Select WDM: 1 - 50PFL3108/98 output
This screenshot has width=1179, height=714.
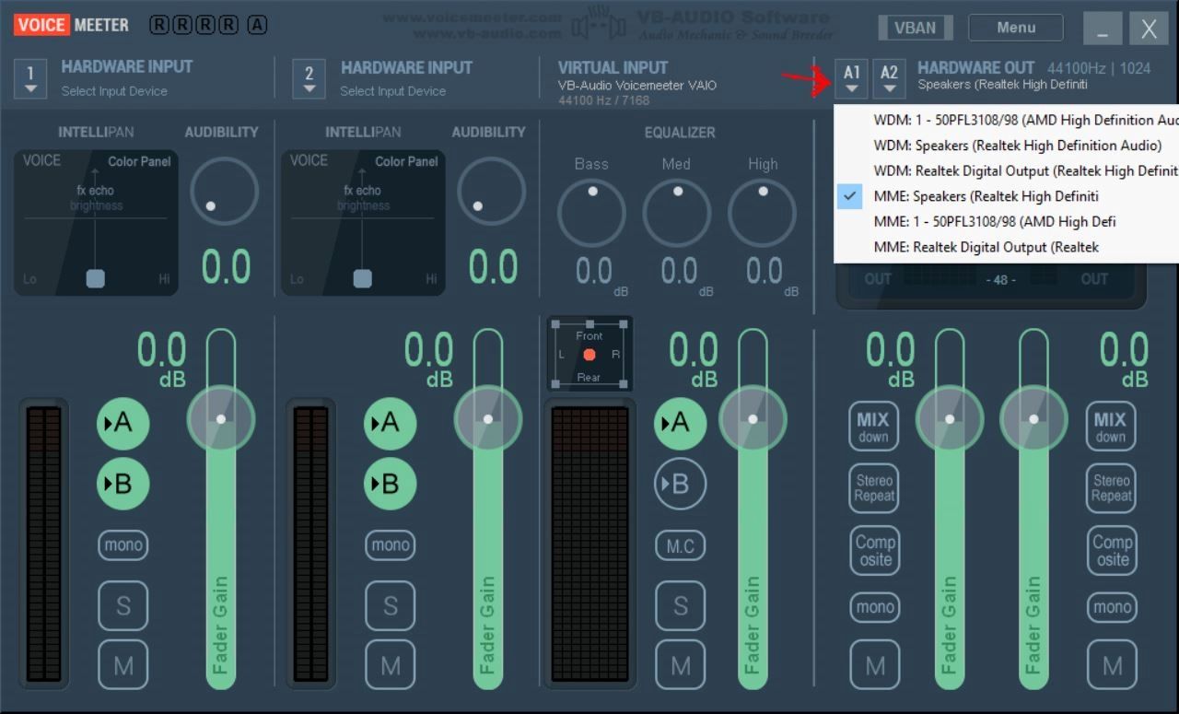[x=1007, y=120]
